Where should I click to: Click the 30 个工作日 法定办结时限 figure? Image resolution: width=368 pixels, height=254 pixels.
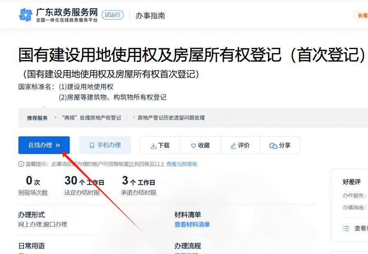pos(84,181)
